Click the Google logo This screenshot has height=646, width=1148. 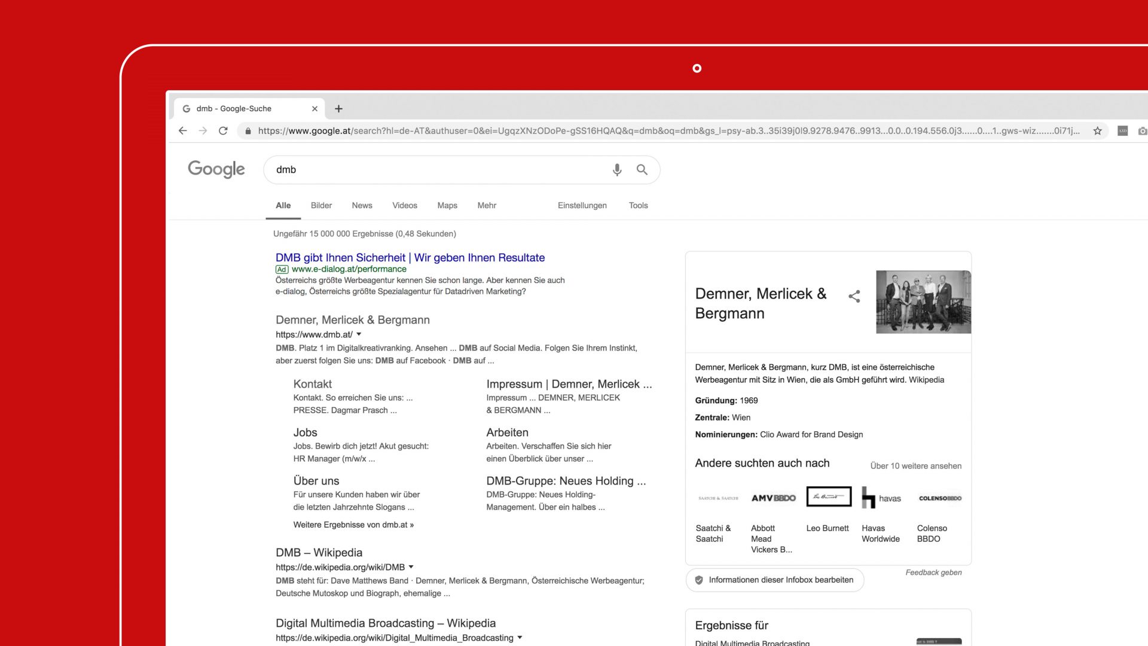click(x=216, y=169)
